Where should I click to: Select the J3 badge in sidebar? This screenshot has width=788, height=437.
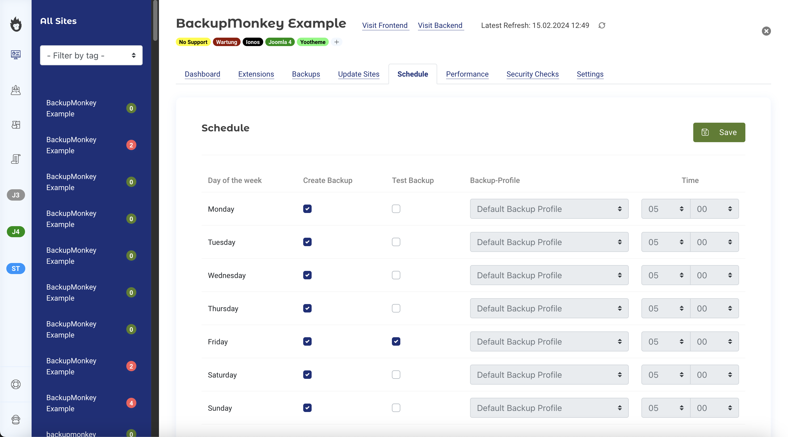(16, 195)
